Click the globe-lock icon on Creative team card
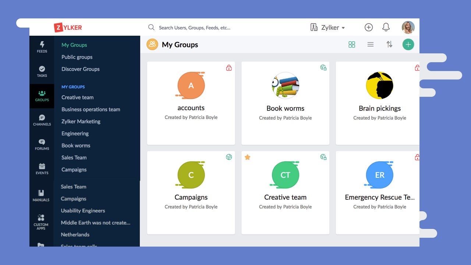Viewport: 471px width, 265px height. [323, 157]
